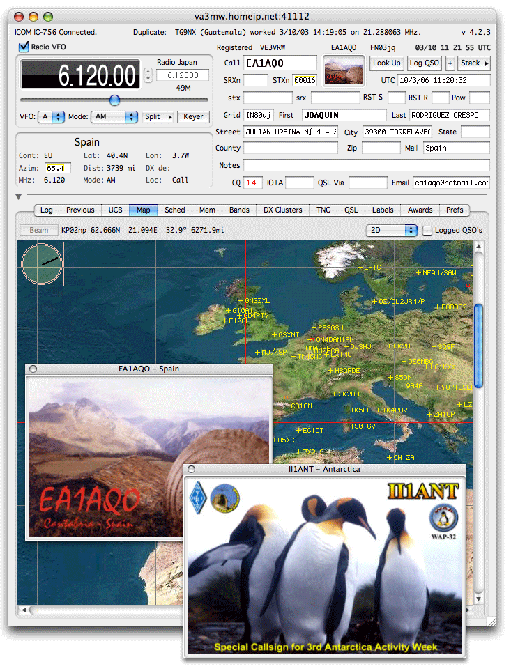Image resolution: width=511 pixels, height=671 pixels.
Task: Open the Mode AM dropdown
Action: [113, 117]
